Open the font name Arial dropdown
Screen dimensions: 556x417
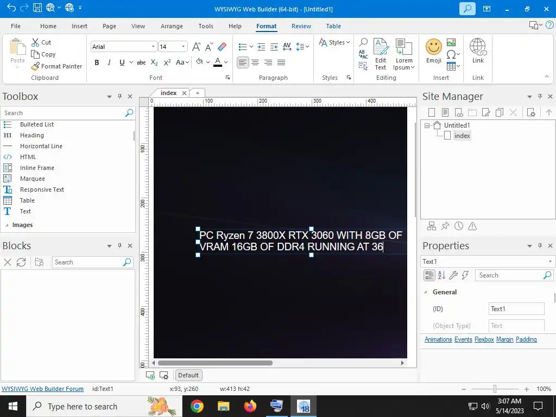pos(153,47)
